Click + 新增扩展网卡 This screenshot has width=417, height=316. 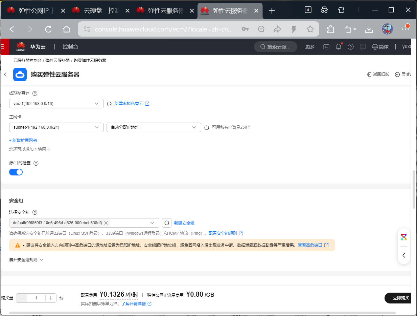click(23, 140)
